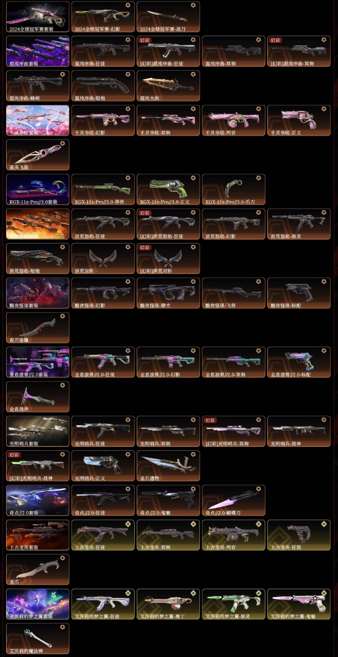
Task: Open the 上古龙炎-判官 shotgun skin card
Action: tap(234, 535)
